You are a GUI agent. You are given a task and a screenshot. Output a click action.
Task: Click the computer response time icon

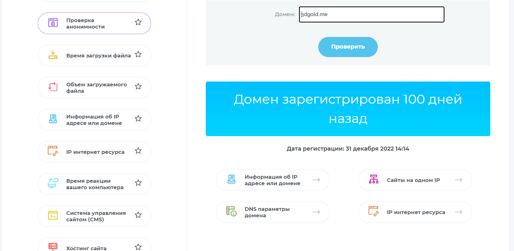click(53, 184)
